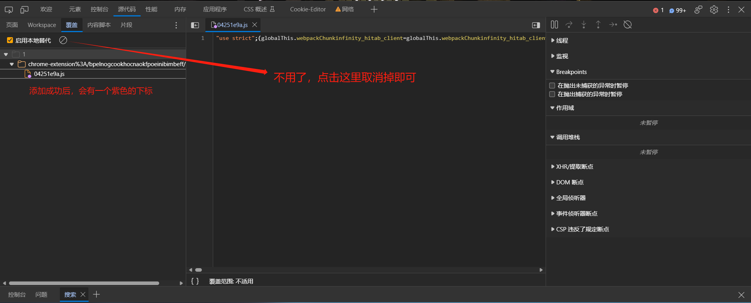Pretty-print the file with braces icon
Image resolution: width=751 pixels, height=303 pixels.
(195, 281)
